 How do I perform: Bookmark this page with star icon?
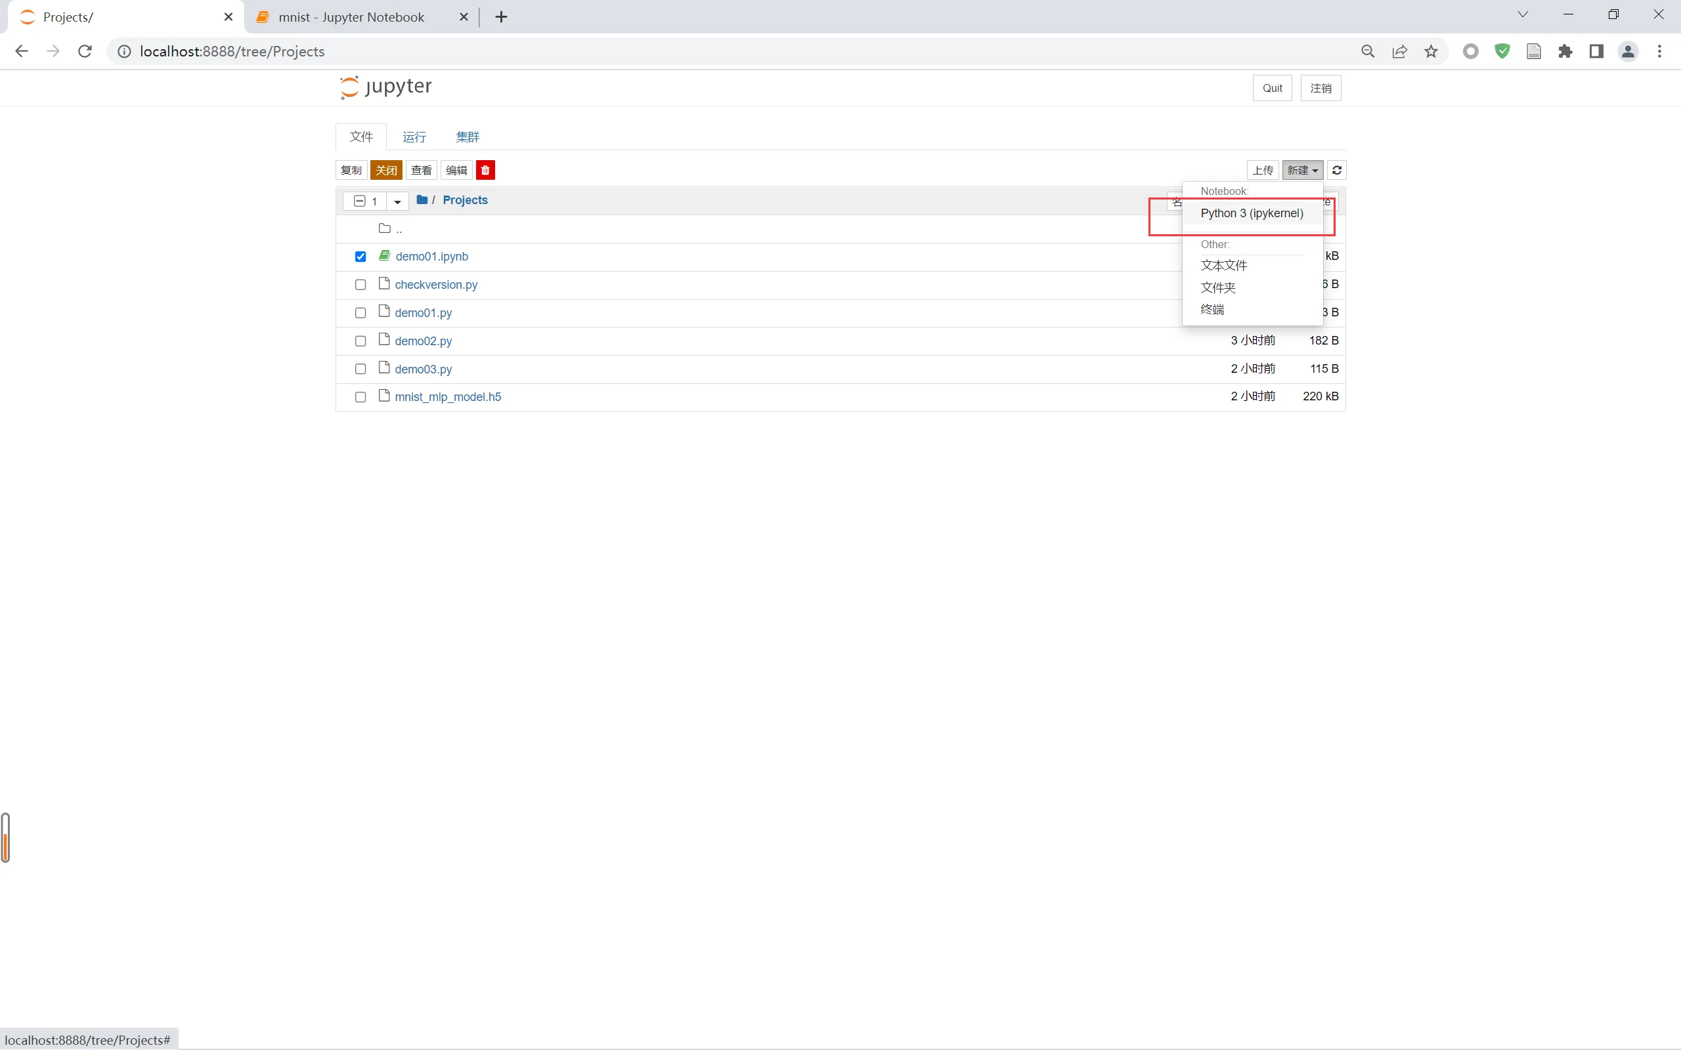(x=1431, y=51)
